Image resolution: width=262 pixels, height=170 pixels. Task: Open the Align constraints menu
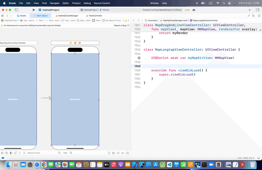(x=114, y=153)
